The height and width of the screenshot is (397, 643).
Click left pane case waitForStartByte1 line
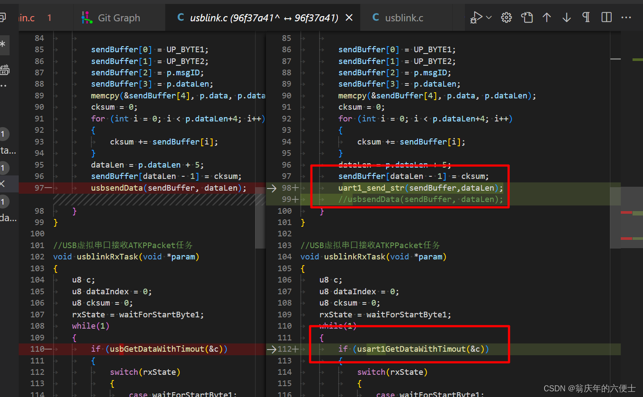click(x=183, y=394)
